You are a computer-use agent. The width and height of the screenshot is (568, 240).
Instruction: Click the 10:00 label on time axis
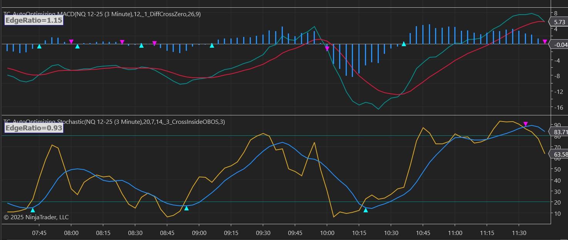click(x=327, y=233)
